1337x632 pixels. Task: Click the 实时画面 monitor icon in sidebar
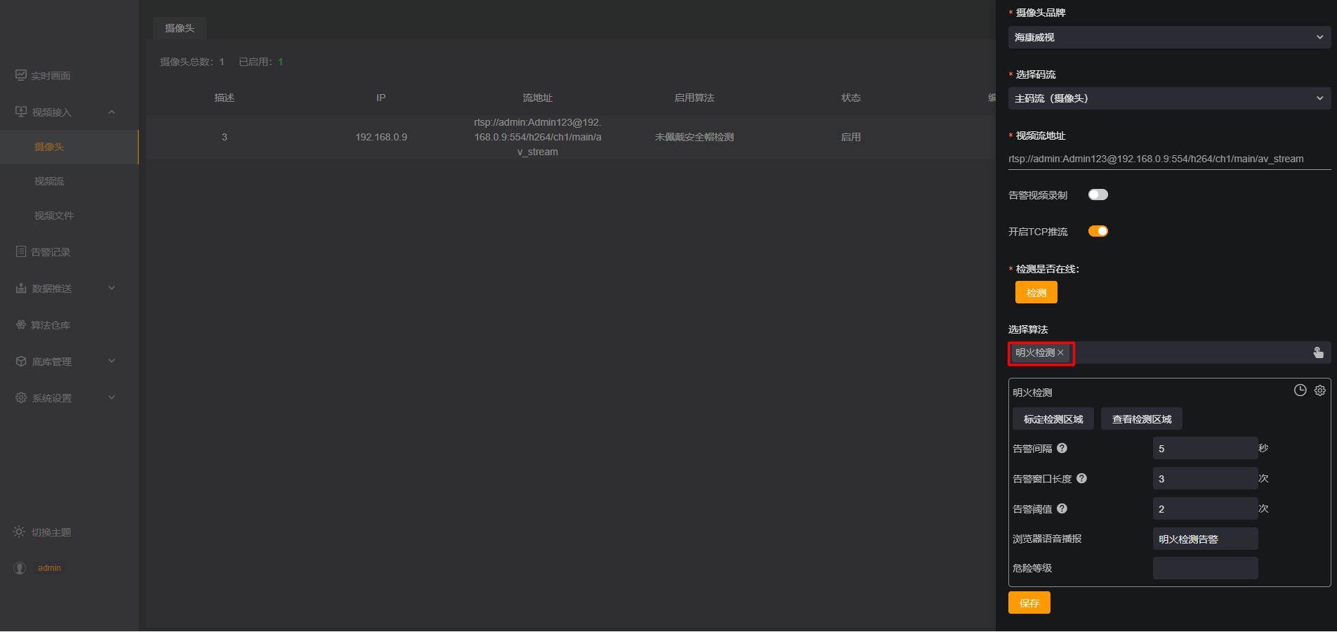pos(21,75)
